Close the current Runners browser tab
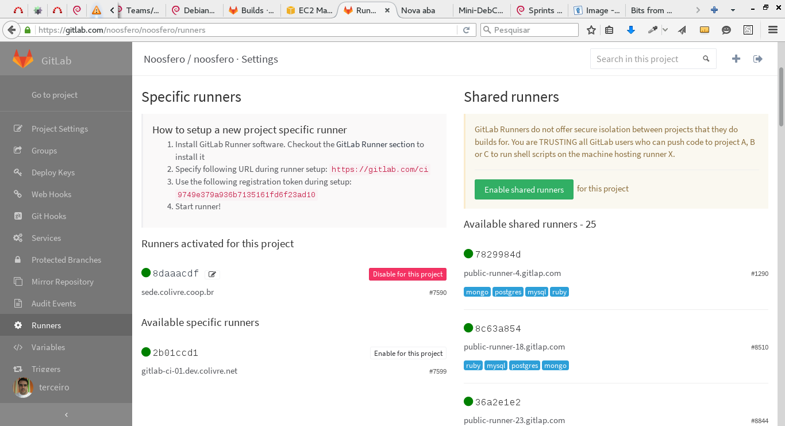Image resolution: width=785 pixels, height=426 pixels. [x=387, y=10]
